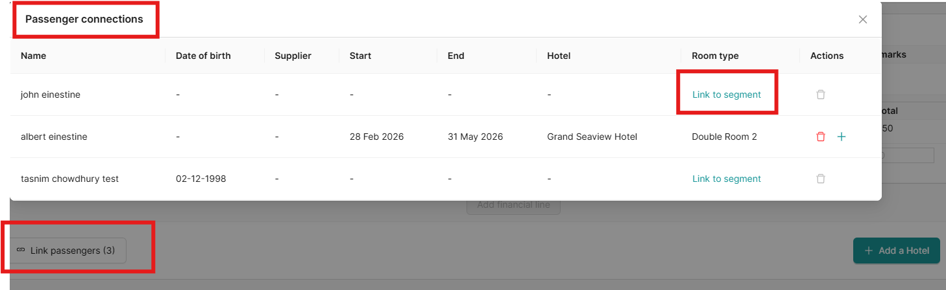The height and width of the screenshot is (290, 946).
Task: Close the Passenger connections dialog
Action: pos(863,19)
